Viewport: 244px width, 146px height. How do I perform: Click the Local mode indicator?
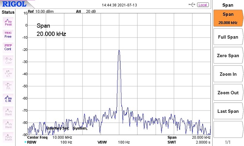pos(203,5)
